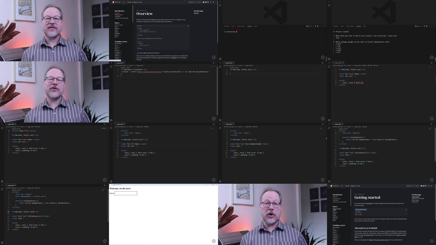The height and width of the screenshot is (245, 436).
Task: Open Playground on Getting started page navigation
Action: coord(353,186)
